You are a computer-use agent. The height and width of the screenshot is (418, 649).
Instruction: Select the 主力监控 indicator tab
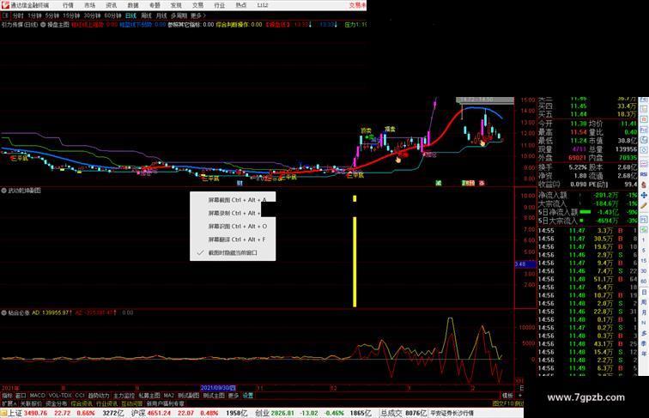point(124,396)
